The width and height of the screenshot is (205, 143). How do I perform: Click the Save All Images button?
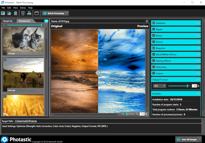tap(187, 139)
